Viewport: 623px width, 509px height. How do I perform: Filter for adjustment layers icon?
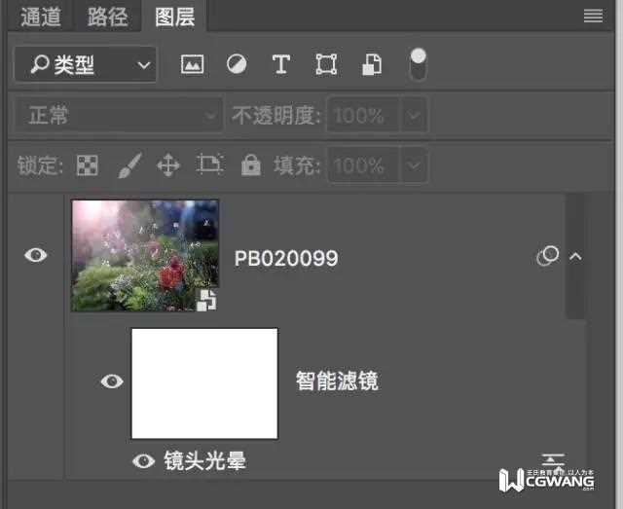click(237, 64)
